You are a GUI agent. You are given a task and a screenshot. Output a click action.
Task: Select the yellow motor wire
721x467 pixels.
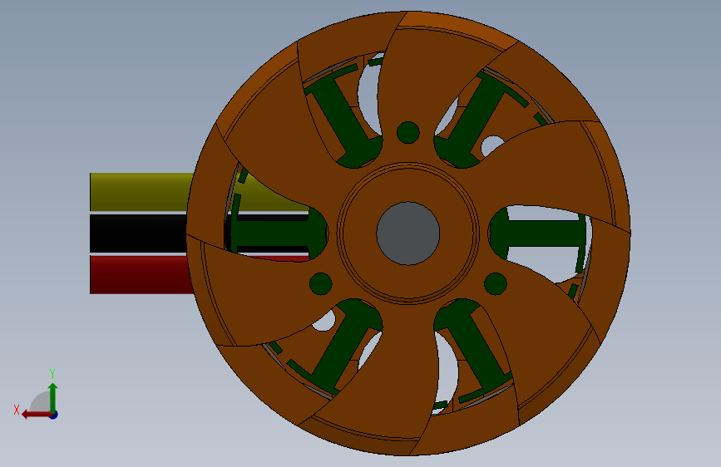click(141, 192)
